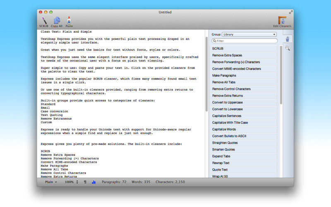
Task: Select Convert to Uppercase in the list
Action: click(244, 102)
